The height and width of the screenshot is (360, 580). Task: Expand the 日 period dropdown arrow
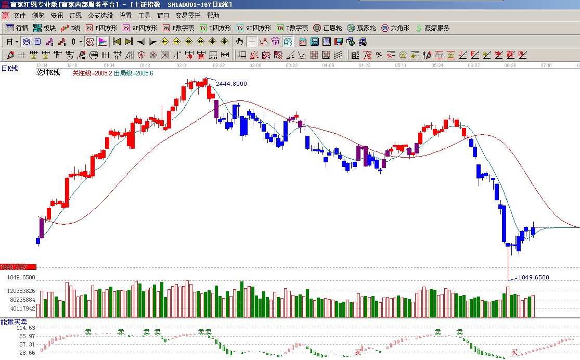point(17,42)
